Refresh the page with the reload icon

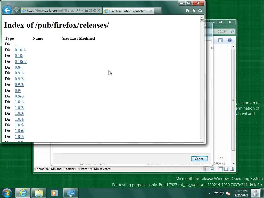95,10
